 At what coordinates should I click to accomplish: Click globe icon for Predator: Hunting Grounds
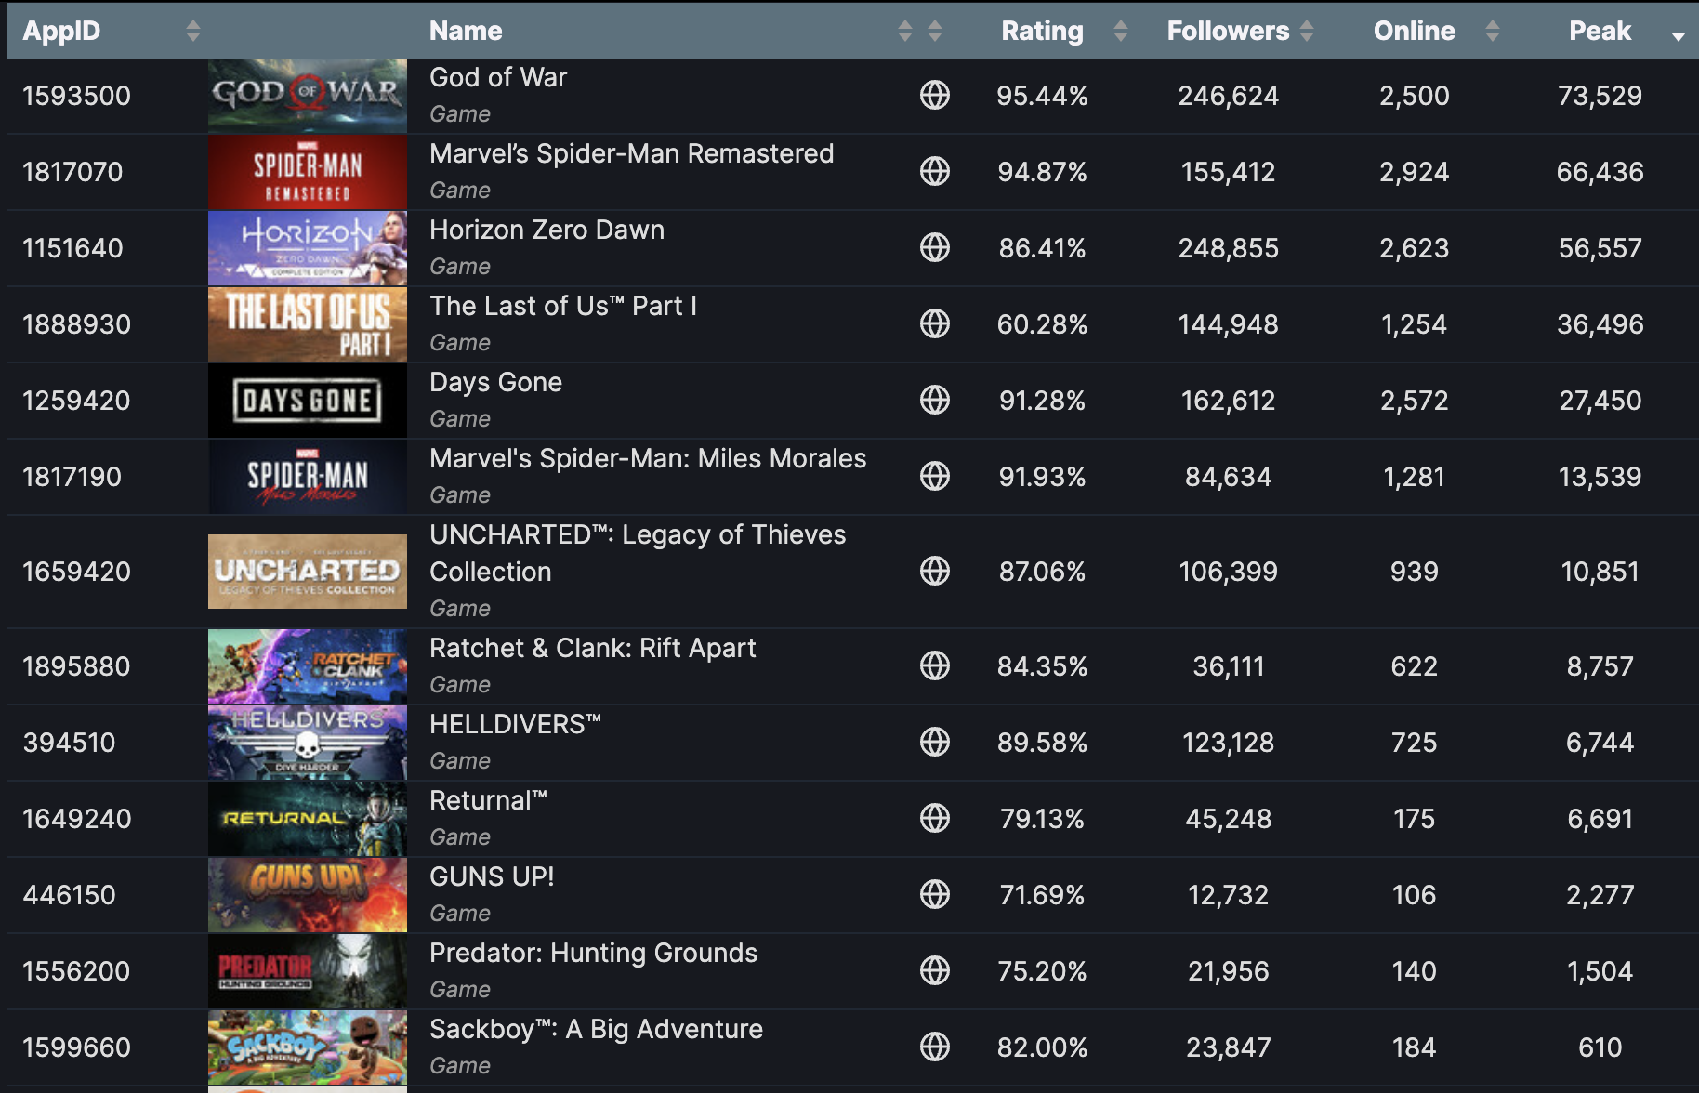pyautogui.click(x=934, y=970)
